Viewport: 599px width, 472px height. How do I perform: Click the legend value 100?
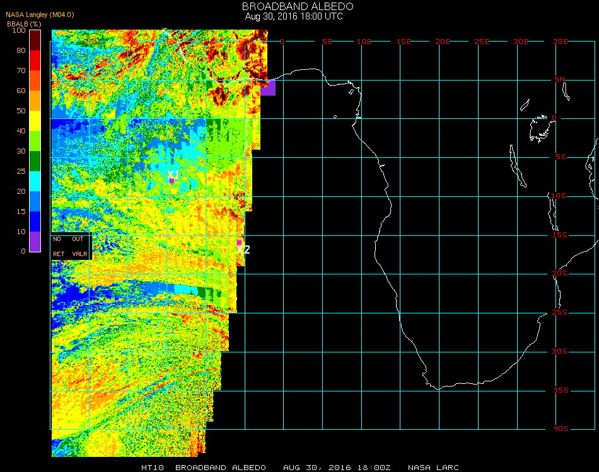pos(19,30)
